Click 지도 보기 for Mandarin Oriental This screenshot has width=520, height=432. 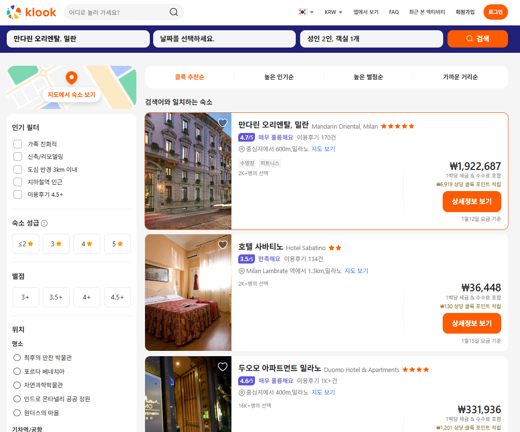click(x=323, y=149)
